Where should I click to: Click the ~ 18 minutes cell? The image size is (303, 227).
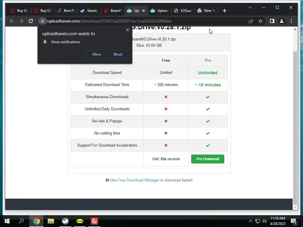click(208, 85)
